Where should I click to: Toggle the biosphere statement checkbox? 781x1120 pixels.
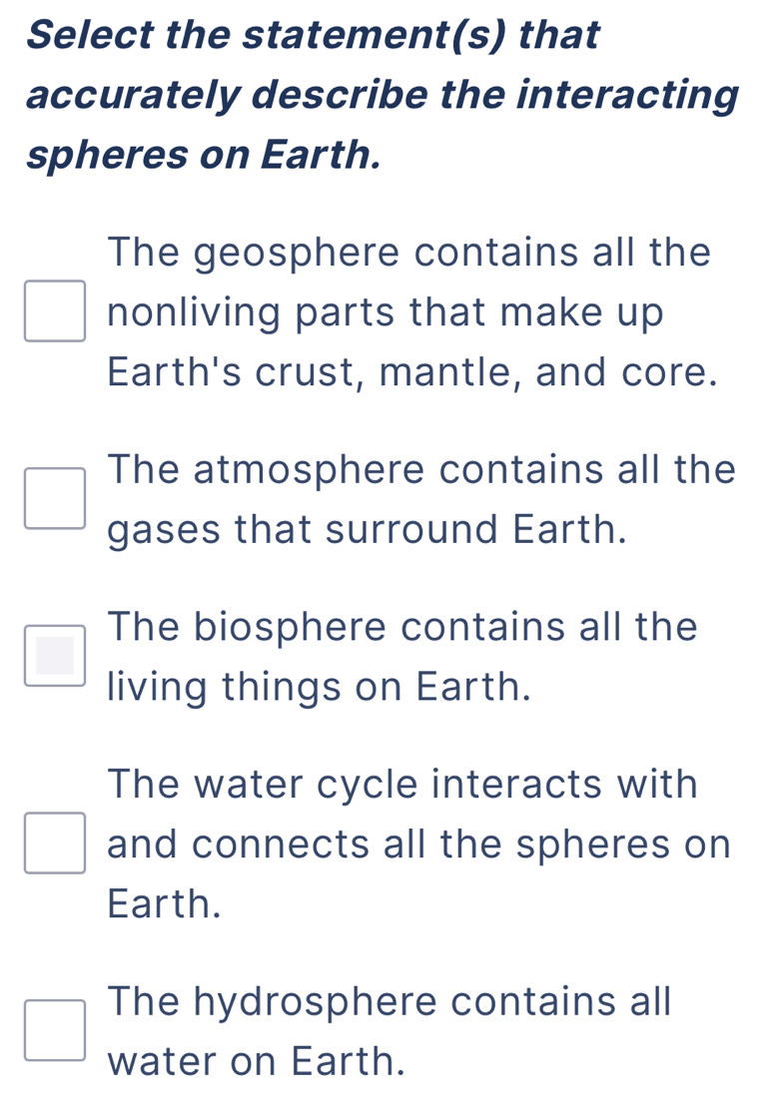pyautogui.click(x=55, y=657)
